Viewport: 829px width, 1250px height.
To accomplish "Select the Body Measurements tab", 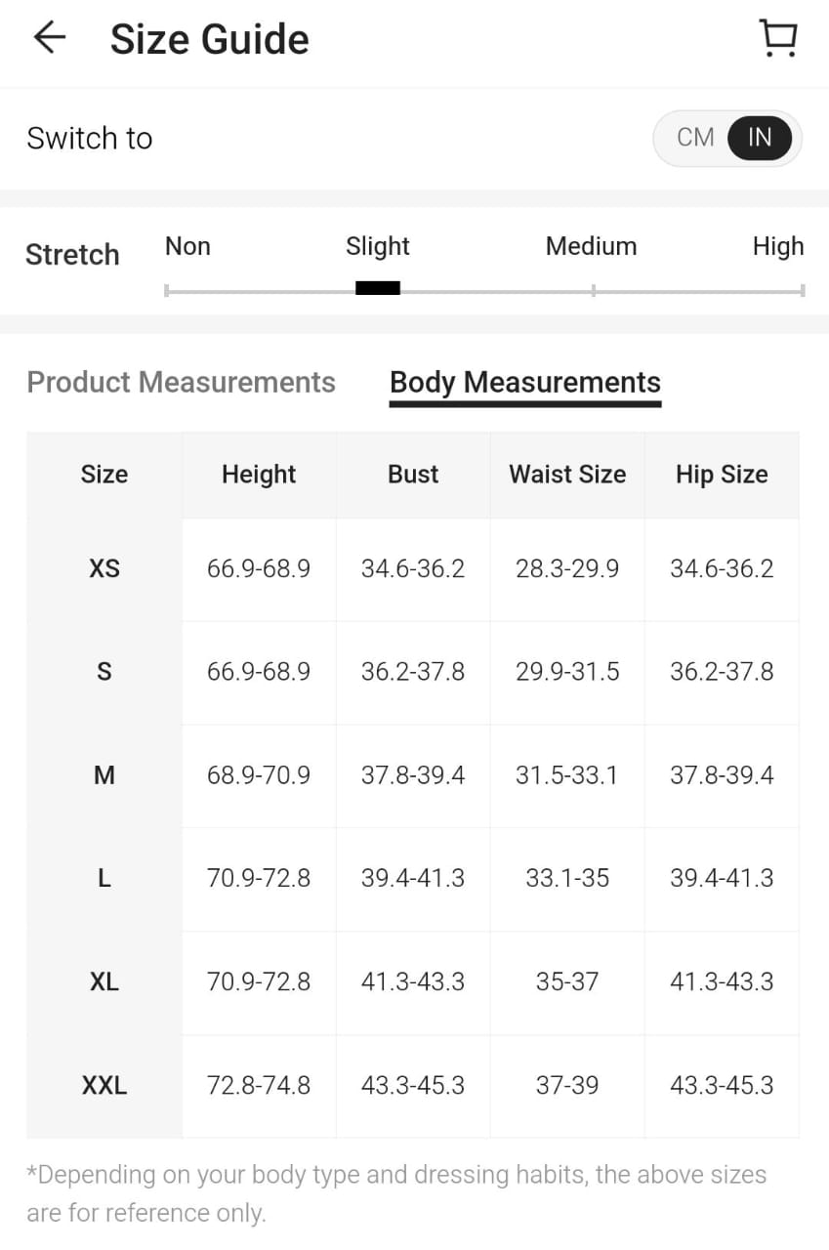I will 525,382.
